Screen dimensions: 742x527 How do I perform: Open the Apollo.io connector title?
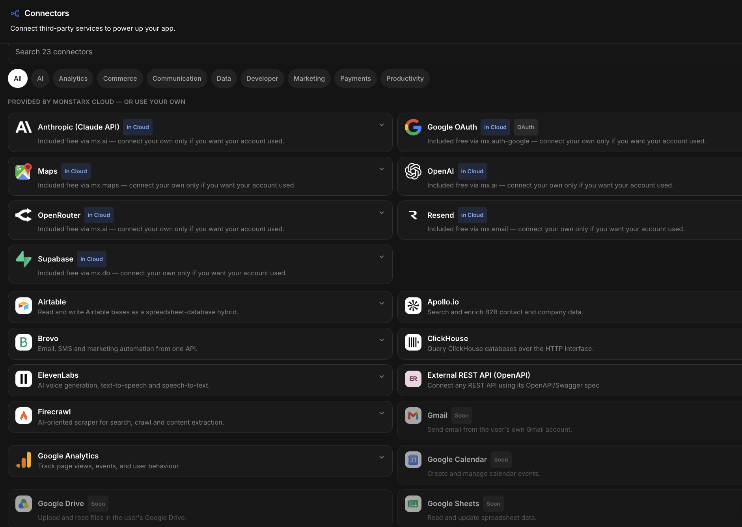click(443, 302)
